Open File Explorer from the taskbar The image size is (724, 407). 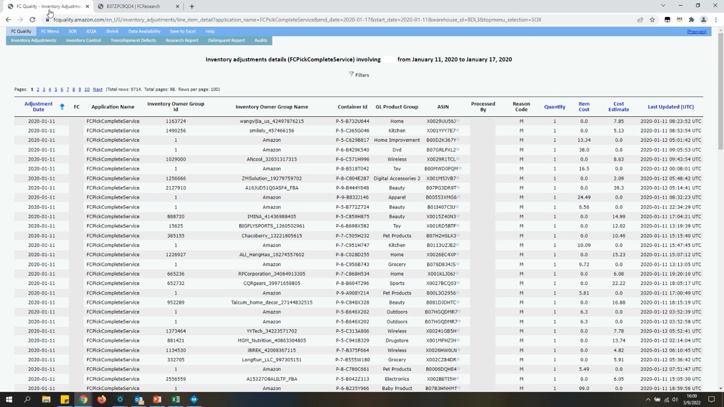tap(46, 400)
